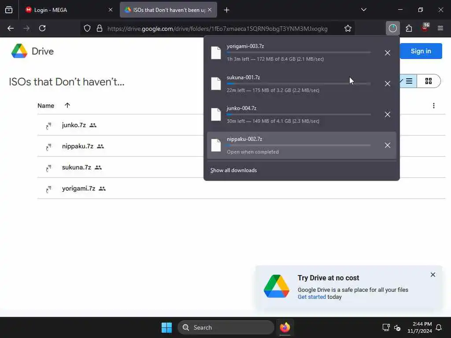Click the shortcut icon beside sukuna.7z
Screen dimensions: 451x338
48,168
